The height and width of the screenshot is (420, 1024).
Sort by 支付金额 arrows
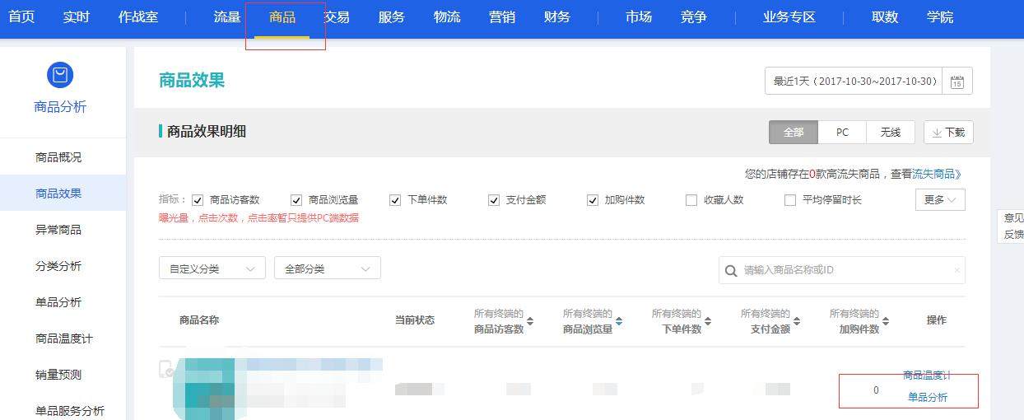tap(797, 321)
